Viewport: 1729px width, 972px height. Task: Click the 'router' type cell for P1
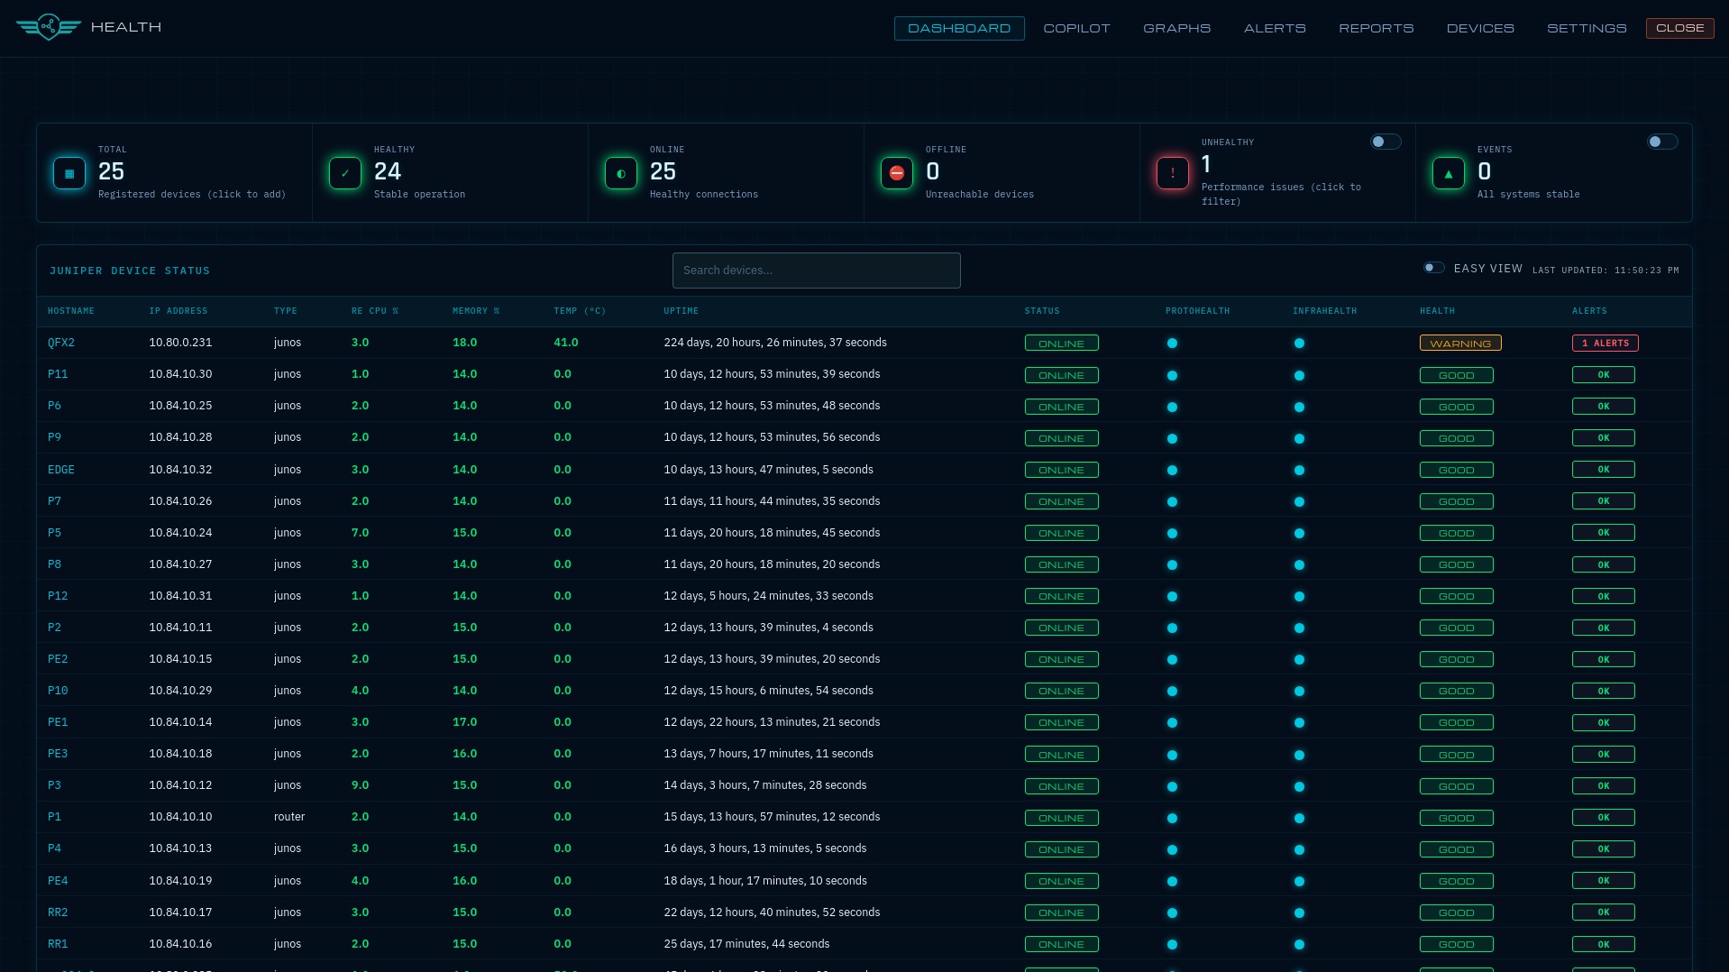click(x=289, y=817)
